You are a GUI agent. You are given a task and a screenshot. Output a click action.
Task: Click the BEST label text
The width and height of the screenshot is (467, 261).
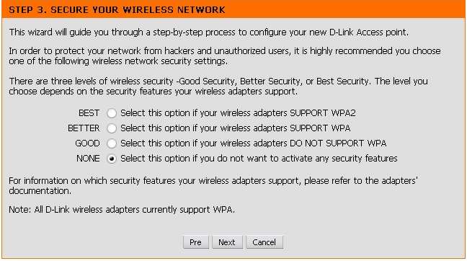pos(89,113)
